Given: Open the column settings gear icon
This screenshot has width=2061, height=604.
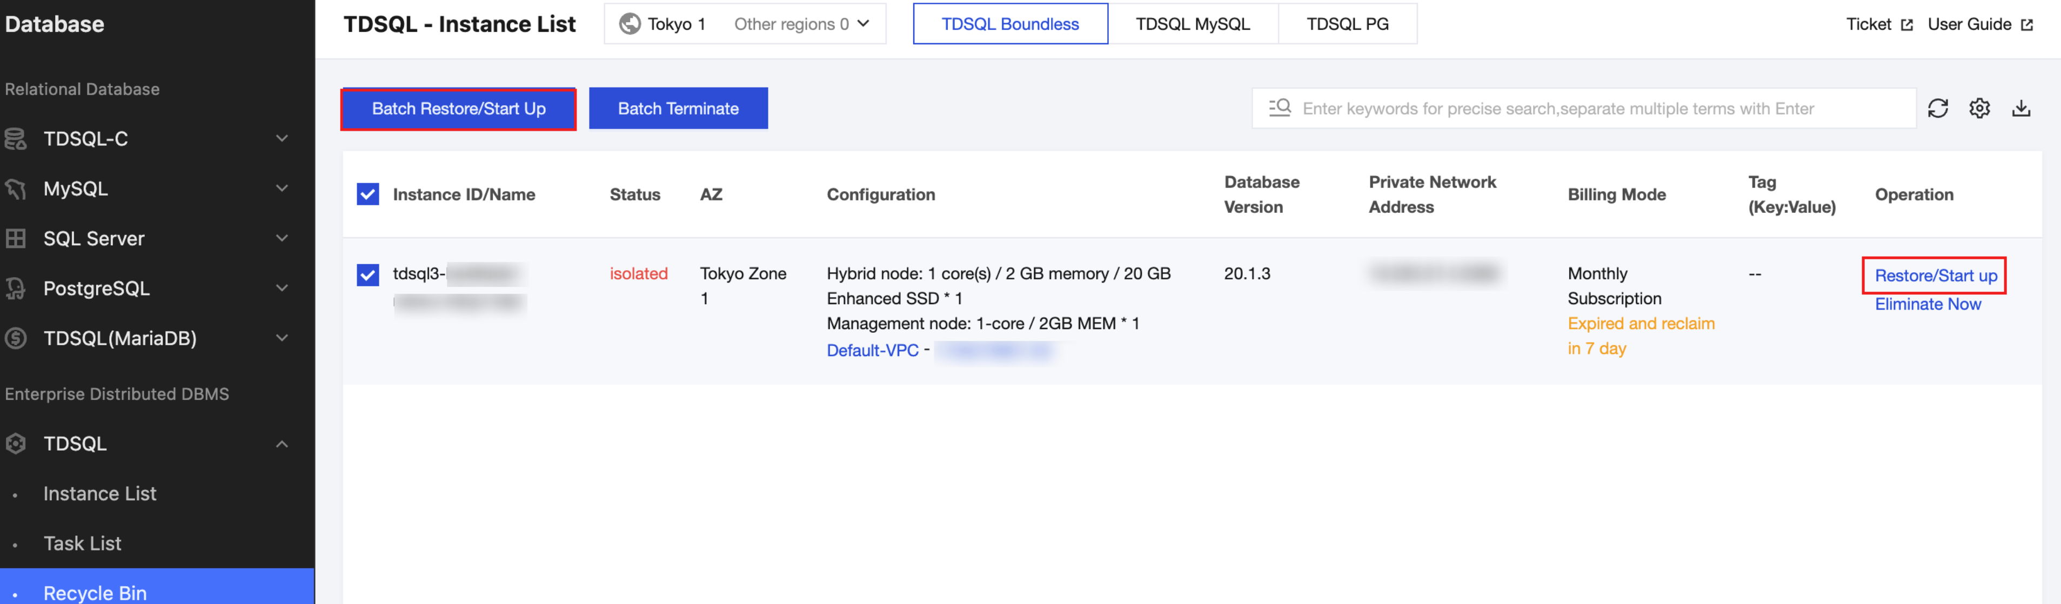Looking at the screenshot, I should point(1979,108).
